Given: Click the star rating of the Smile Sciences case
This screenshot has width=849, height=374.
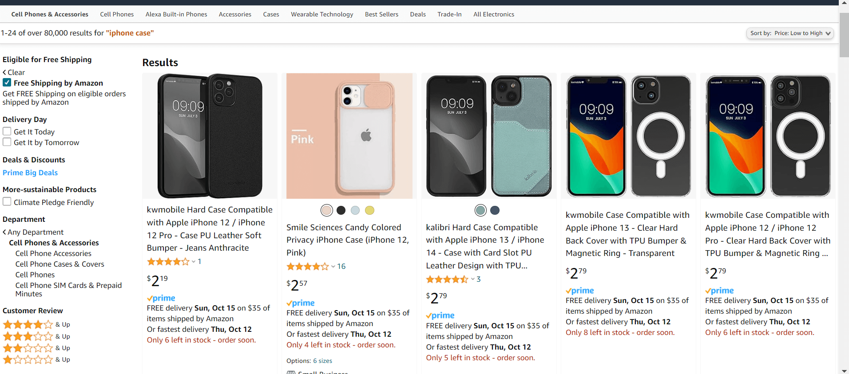Looking at the screenshot, I should [x=308, y=266].
